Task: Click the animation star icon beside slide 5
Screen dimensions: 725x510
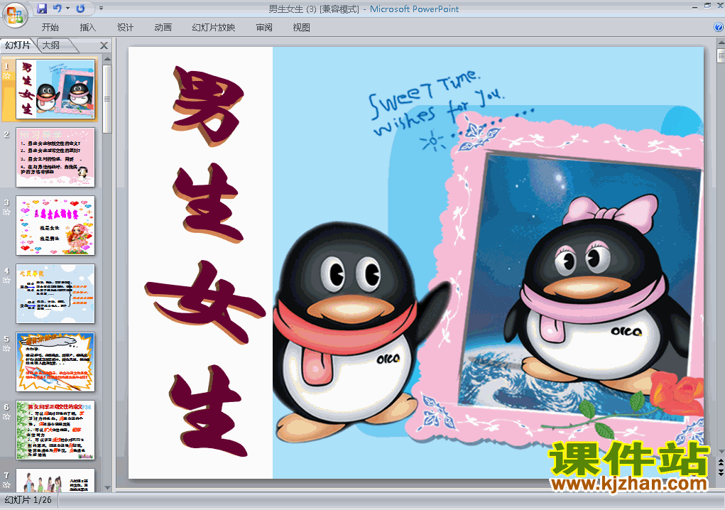Action: point(6,348)
